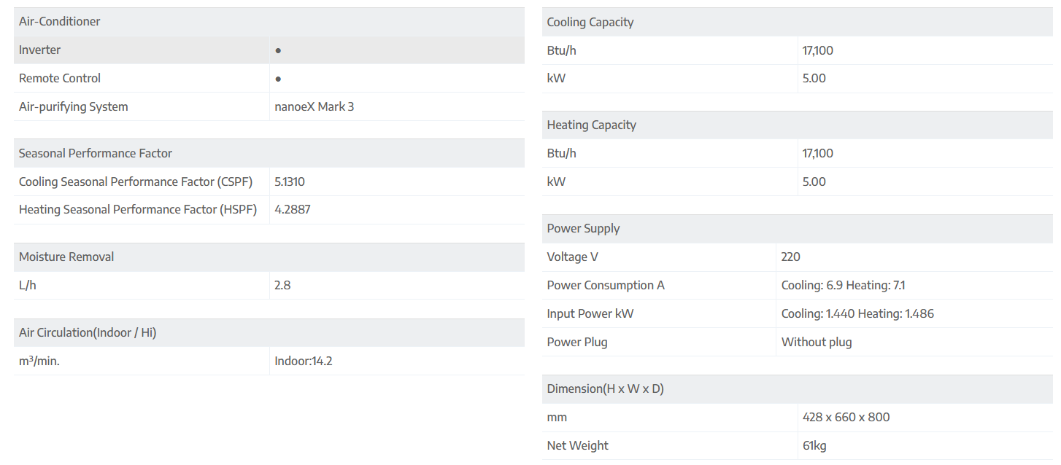
Task: Click the HSPF value 4.2887
Action: (x=292, y=210)
